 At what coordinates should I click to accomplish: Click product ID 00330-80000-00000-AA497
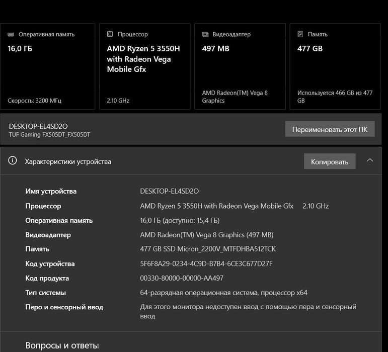(x=182, y=278)
